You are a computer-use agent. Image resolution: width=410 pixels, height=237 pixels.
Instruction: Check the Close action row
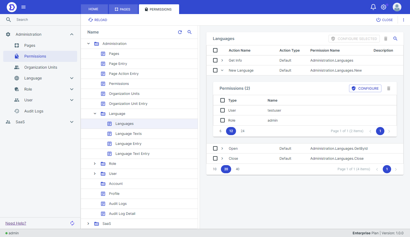[x=215, y=158]
